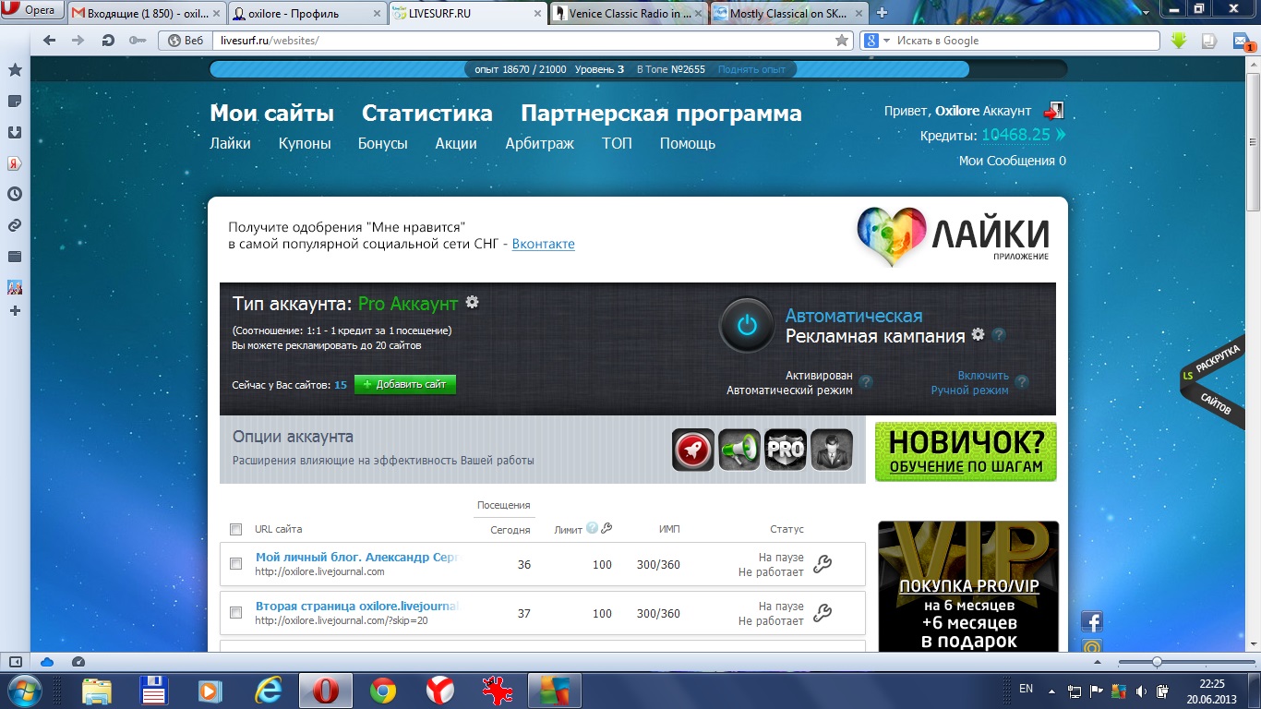The width and height of the screenshot is (1261, 709).
Task: Select the PRO badge account option
Action: click(786, 450)
